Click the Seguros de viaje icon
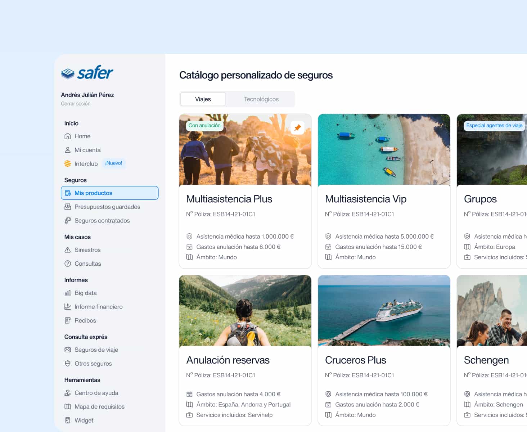 (68, 350)
